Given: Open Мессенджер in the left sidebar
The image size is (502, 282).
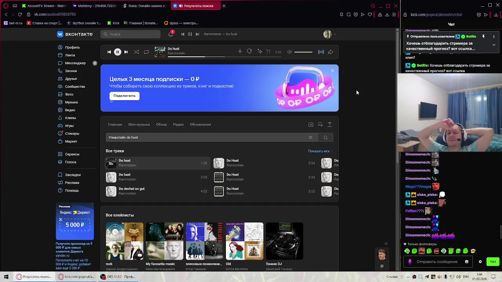Looking at the screenshot, I should (x=75, y=63).
